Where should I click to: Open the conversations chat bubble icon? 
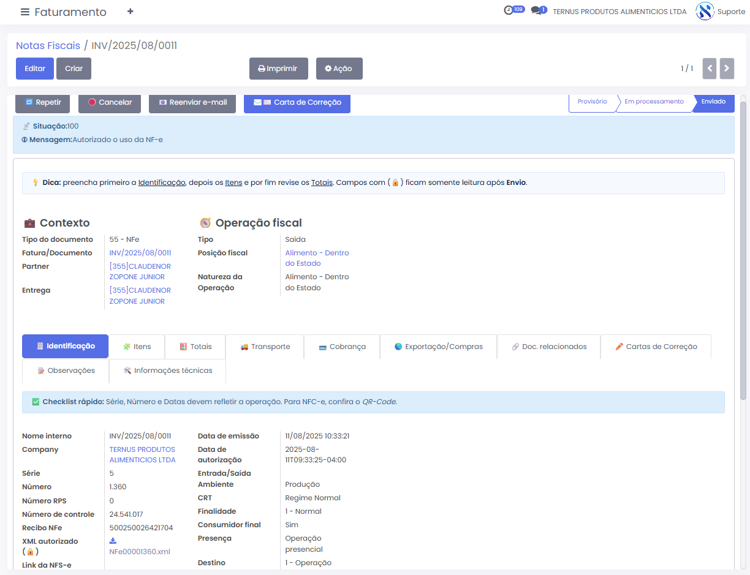(536, 10)
